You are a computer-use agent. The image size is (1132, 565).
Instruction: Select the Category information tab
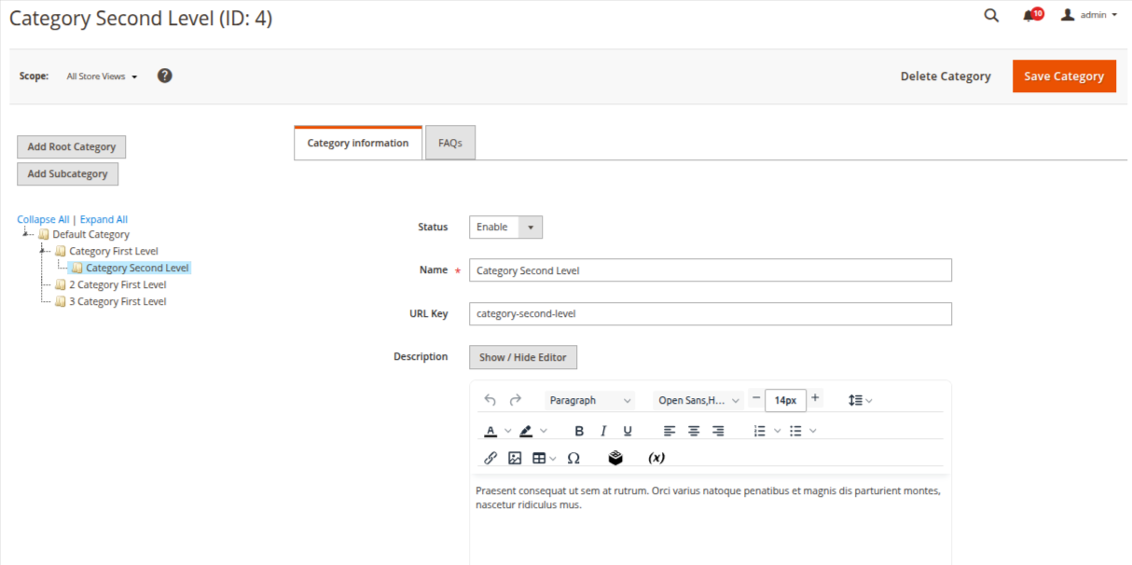(358, 144)
